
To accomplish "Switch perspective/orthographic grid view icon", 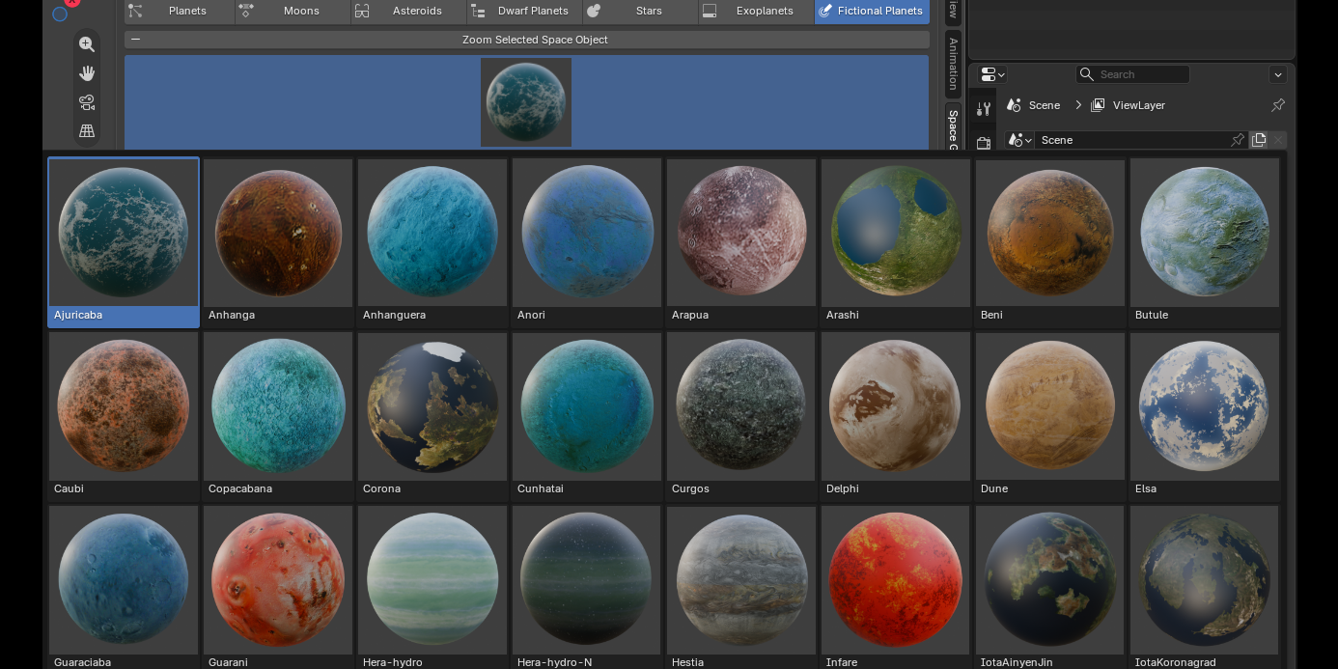I will coord(87,131).
